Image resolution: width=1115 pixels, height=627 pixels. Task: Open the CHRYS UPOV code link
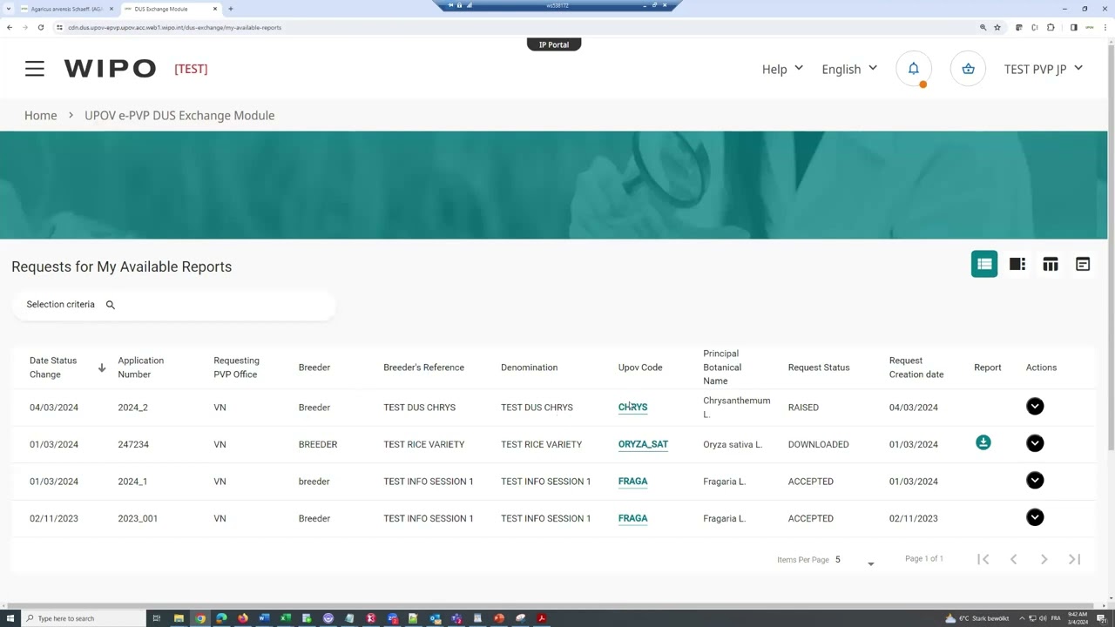tap(632, 408)
